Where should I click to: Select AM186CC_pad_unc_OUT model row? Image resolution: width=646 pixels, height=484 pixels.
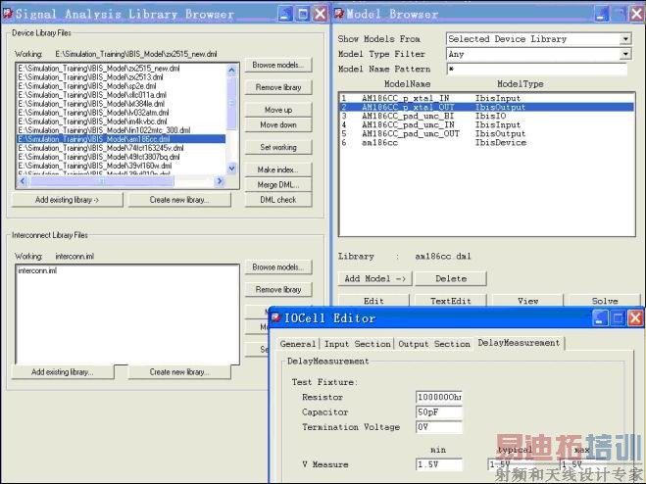click(486, 134)
